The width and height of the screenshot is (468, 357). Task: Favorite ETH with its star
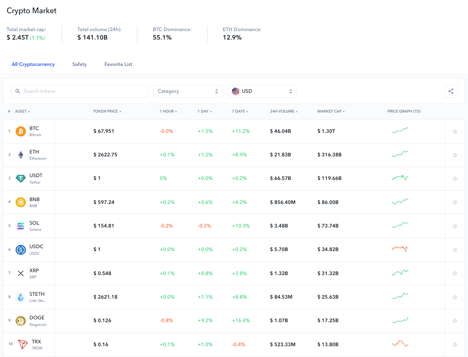tap(455, 155)
